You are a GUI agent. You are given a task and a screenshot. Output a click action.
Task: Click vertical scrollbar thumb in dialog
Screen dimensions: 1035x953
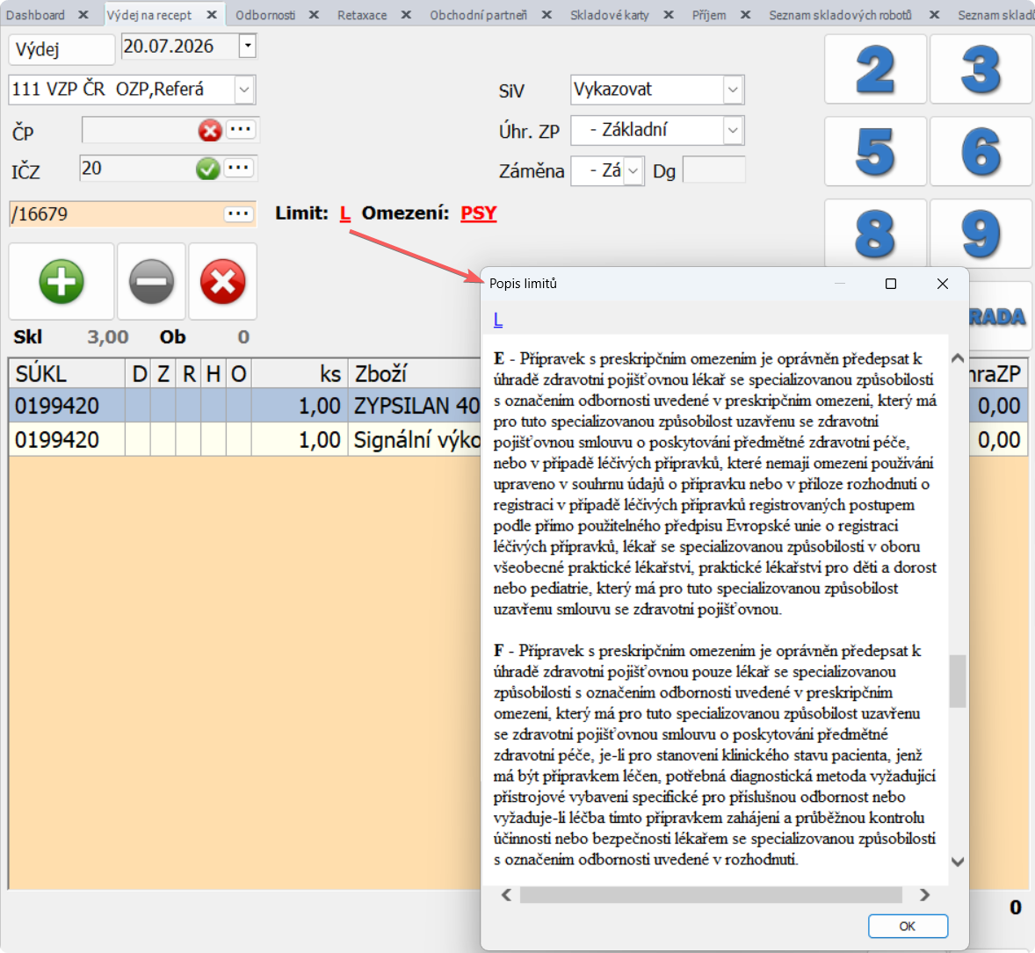(957, 681)
